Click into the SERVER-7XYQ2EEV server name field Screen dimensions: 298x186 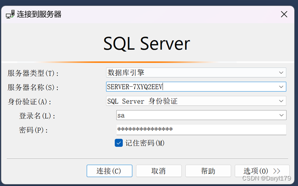(196, 87)
